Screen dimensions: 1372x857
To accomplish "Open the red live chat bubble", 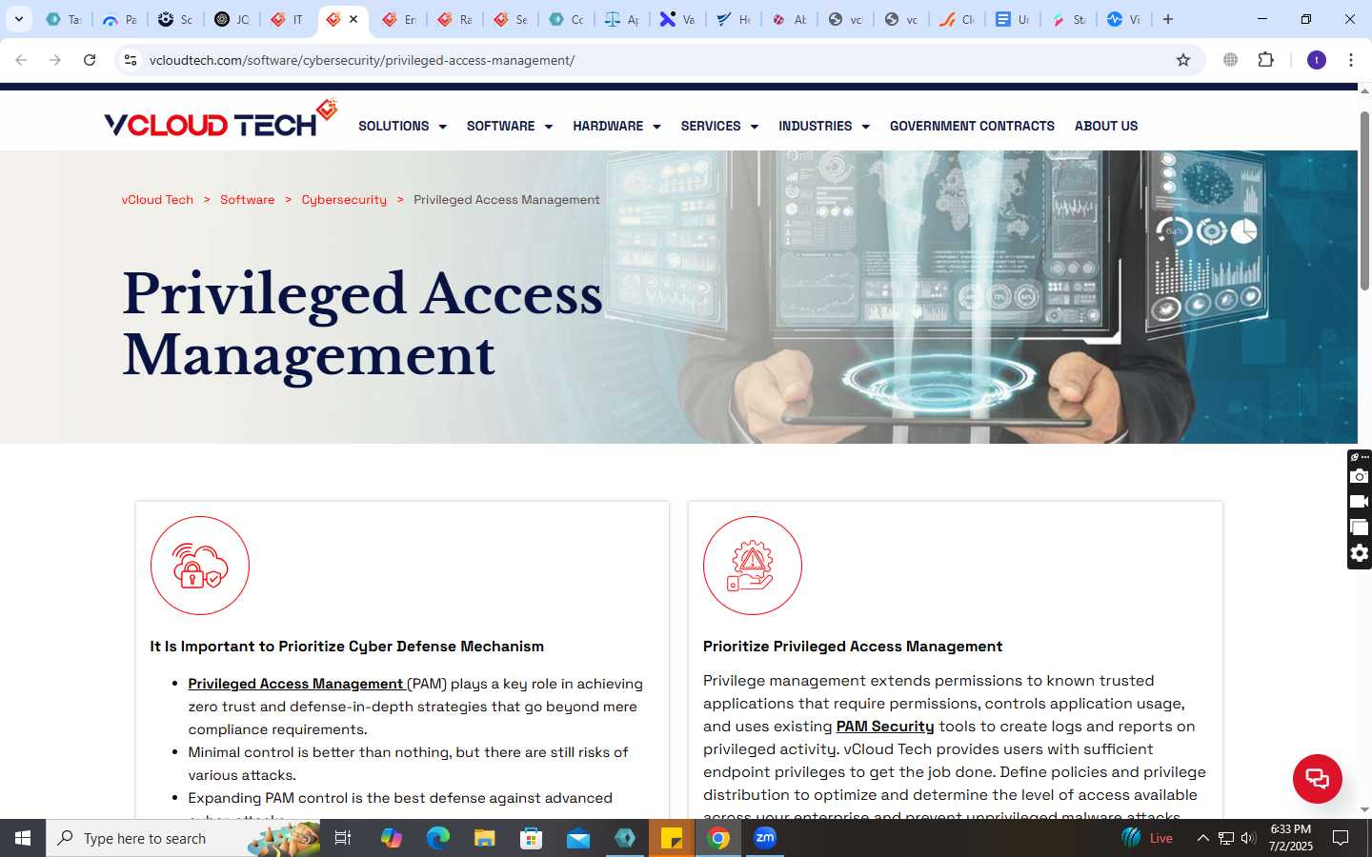I will [x=1317, y=778].
